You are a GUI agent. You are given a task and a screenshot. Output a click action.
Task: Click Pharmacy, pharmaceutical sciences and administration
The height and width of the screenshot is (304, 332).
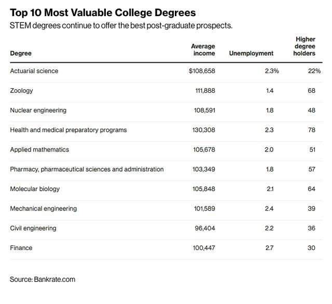click(x=87, y=169)
